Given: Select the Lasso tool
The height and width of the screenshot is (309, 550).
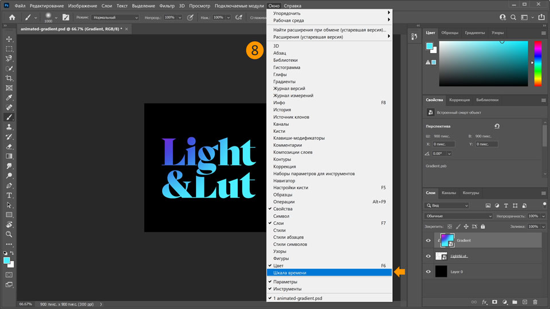Looking at the screenshot, I should [x=9, y=58].
